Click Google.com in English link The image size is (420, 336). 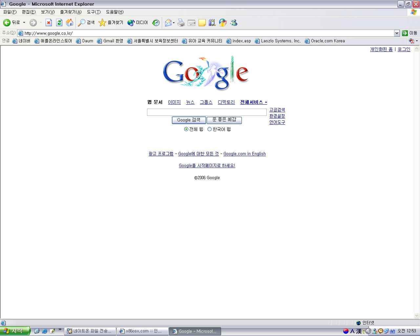[244, 154]
